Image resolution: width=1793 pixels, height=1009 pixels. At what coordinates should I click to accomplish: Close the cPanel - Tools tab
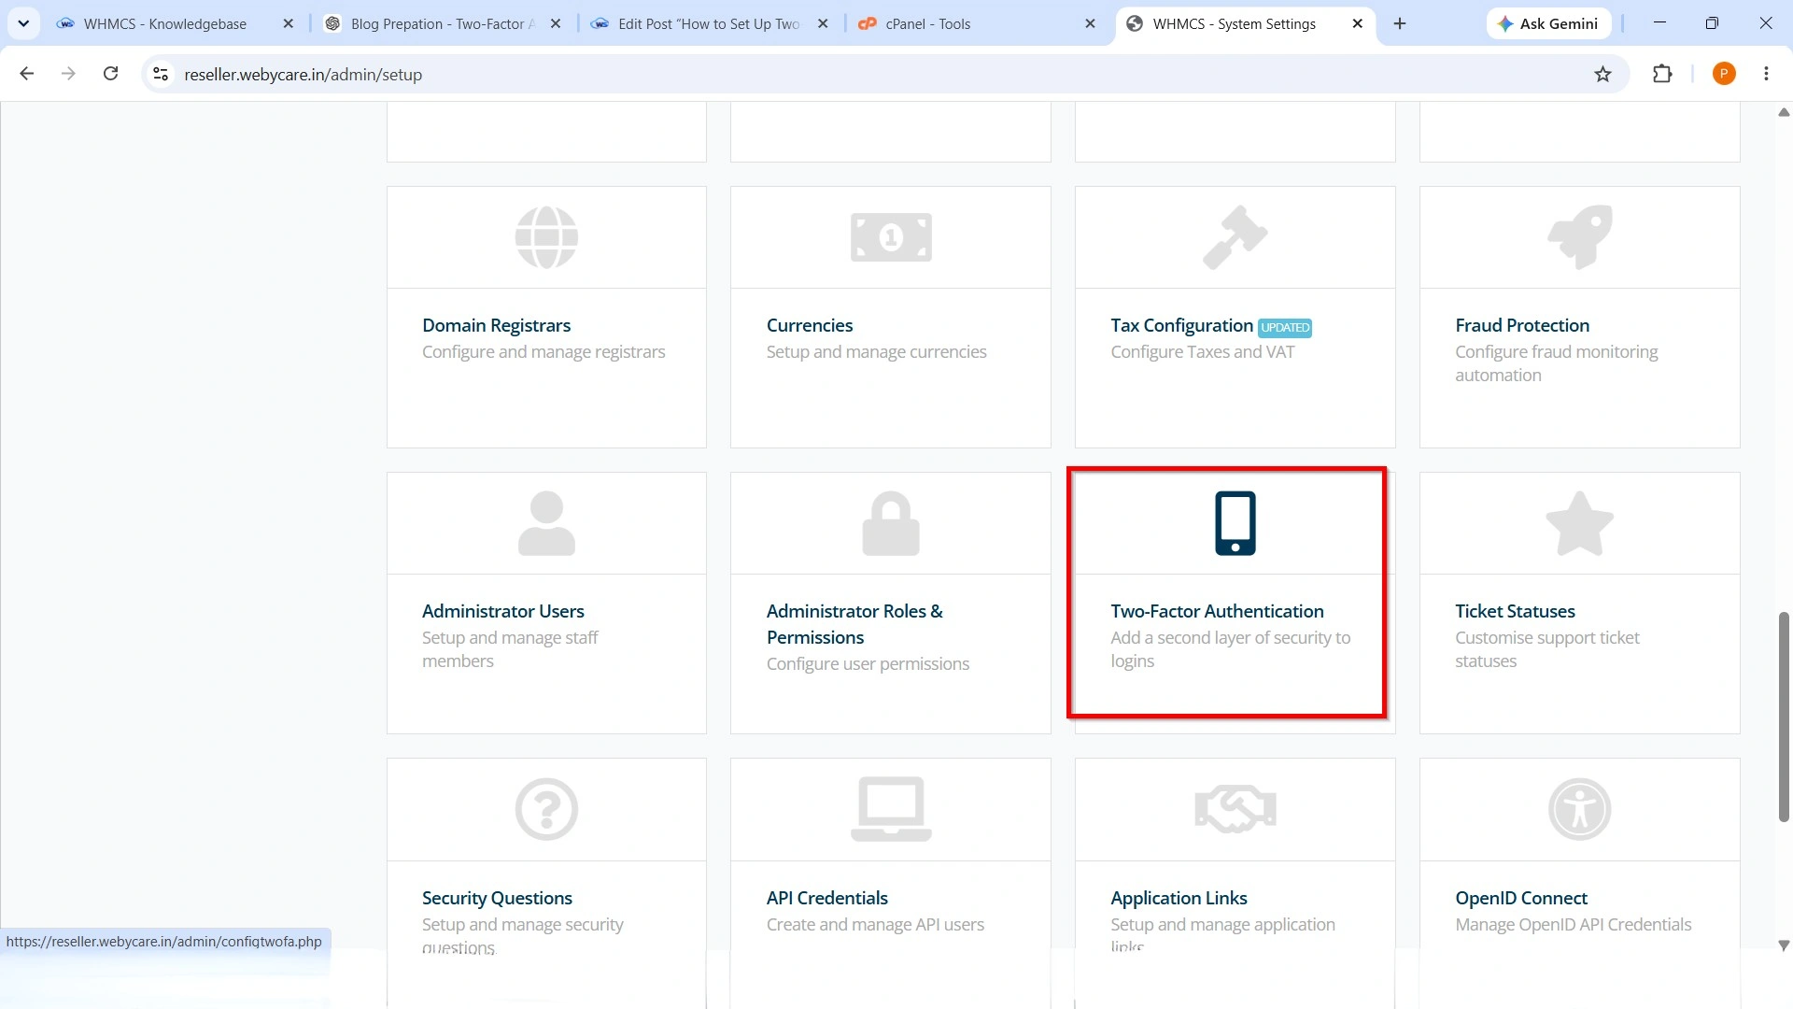tap(1090, 23)
